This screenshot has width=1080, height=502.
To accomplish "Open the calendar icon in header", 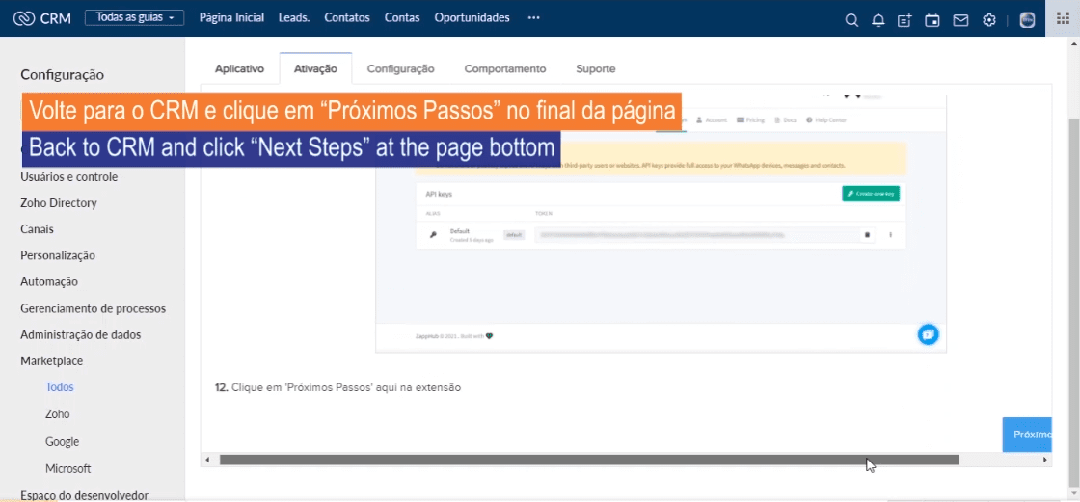I will (x=932, y=19).
